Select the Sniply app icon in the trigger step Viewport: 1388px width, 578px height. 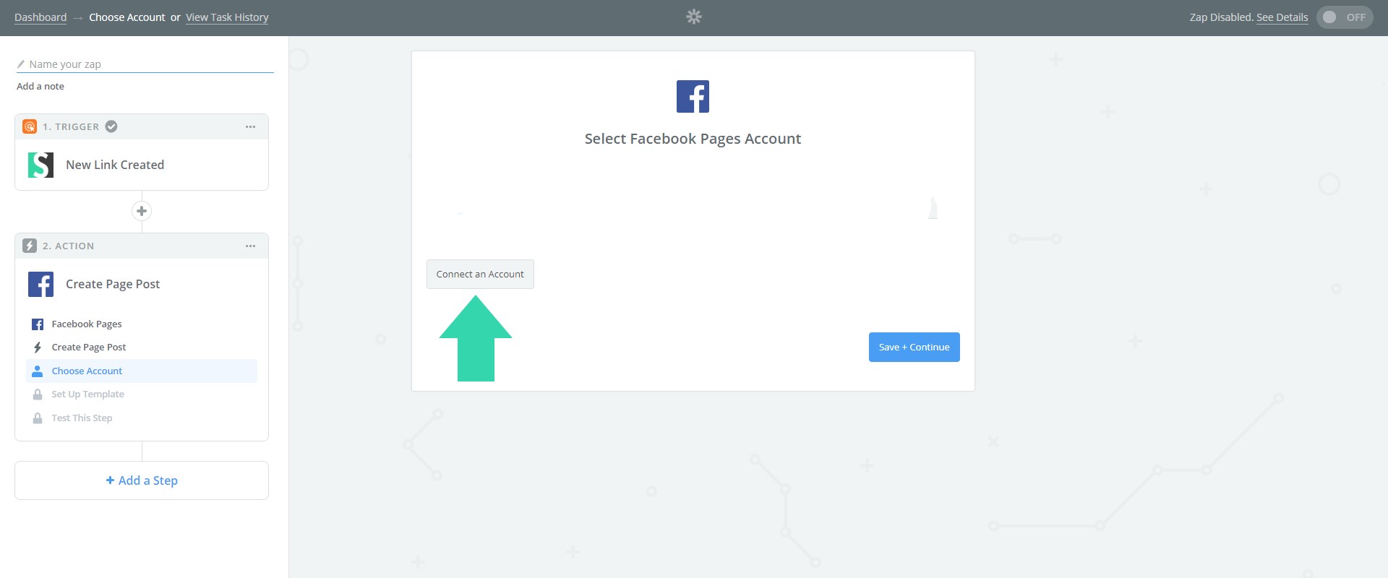click(x=41, y=165)
